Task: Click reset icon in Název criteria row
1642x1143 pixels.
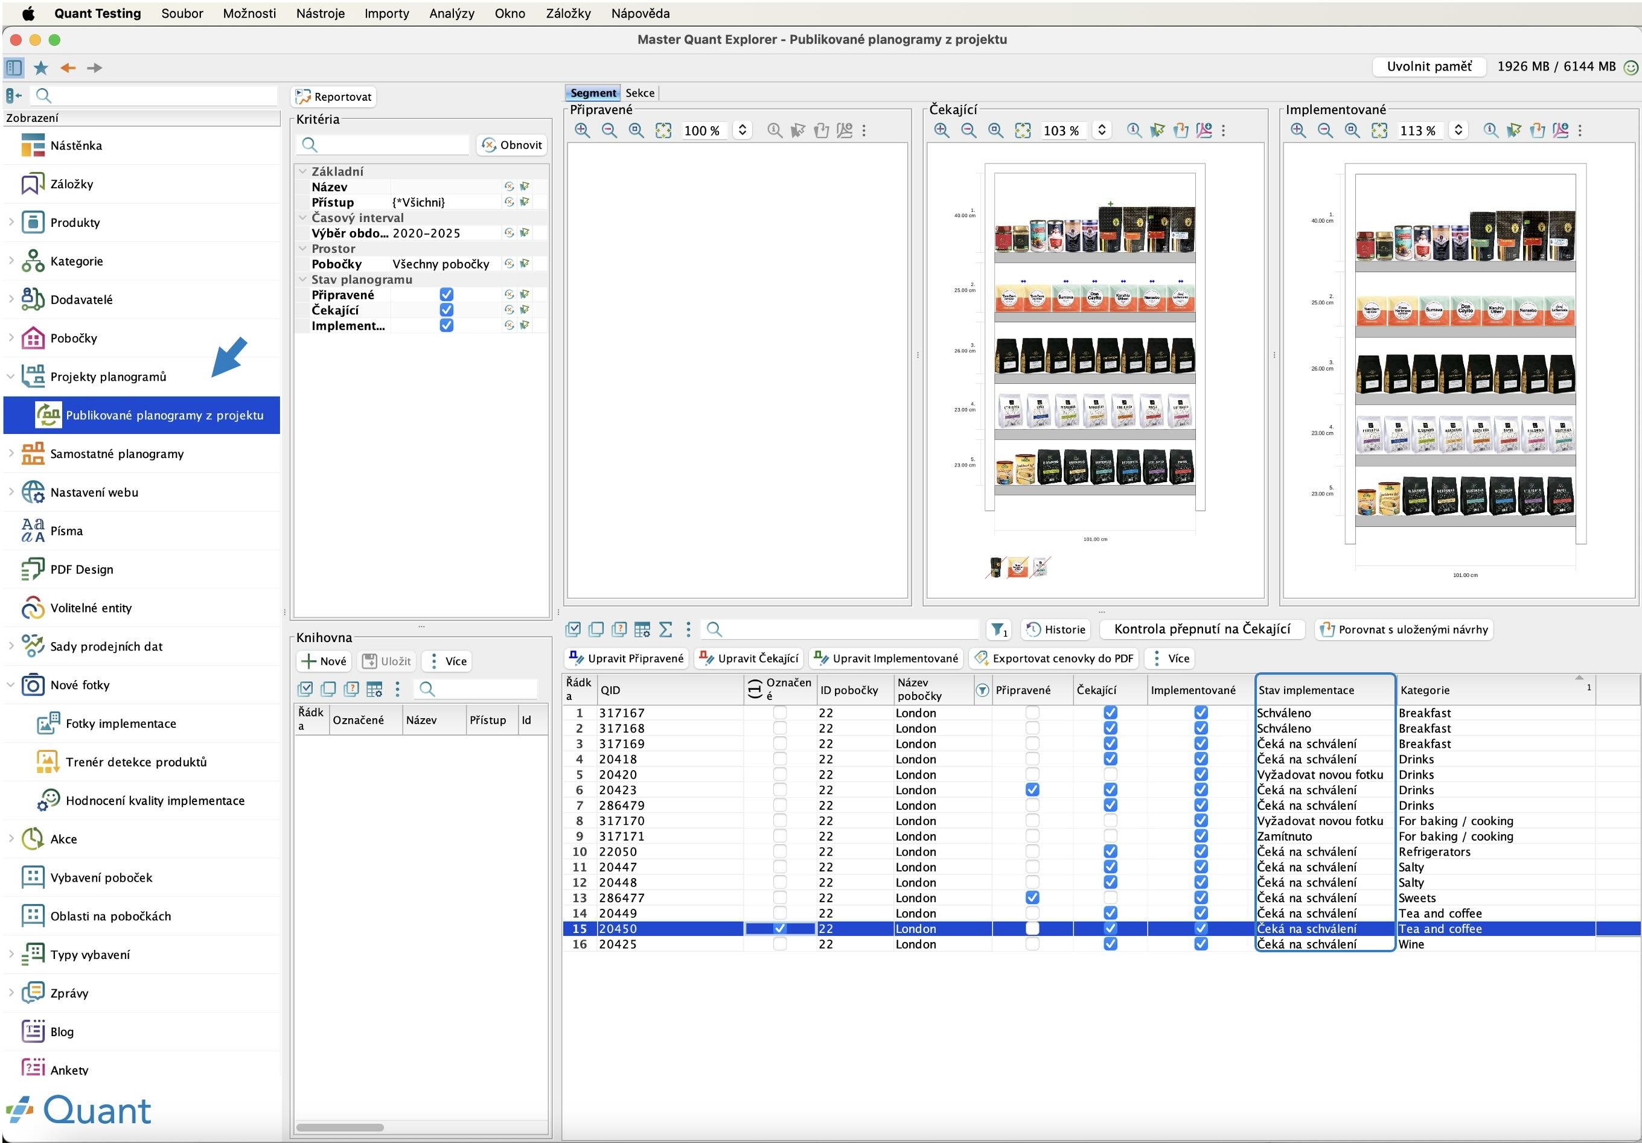Action: tap(509, 186)
